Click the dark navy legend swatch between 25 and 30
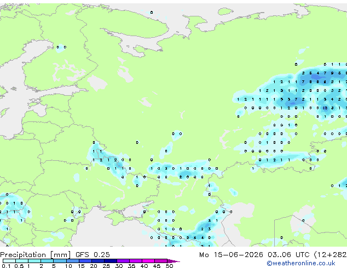347x268 pixels. coord(111,261)
